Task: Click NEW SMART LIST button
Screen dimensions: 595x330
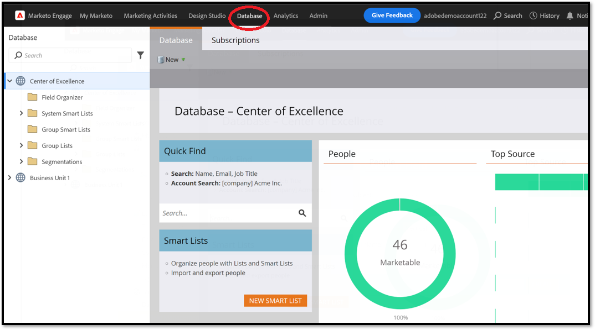Action: point(275,301)
